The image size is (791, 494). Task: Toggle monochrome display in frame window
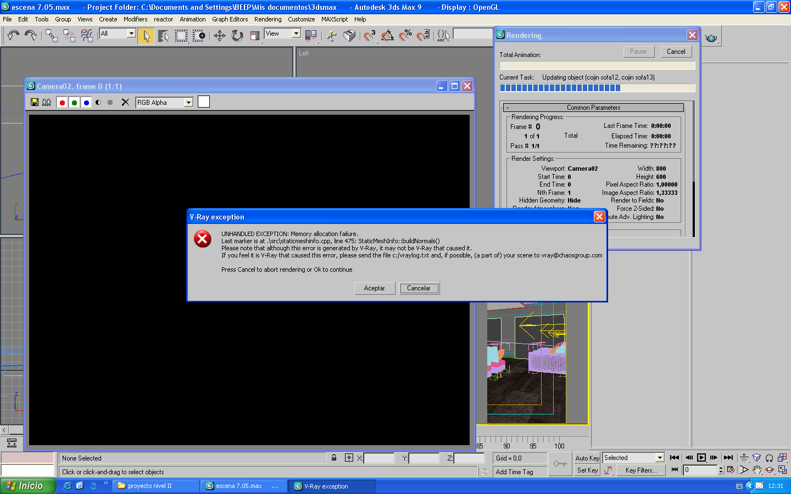click(x=110, y=103)
